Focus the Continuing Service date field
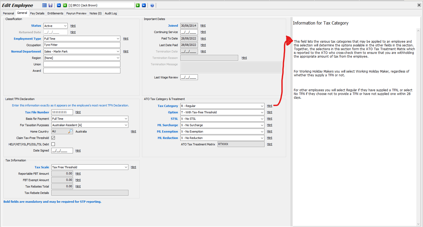423x227 pixels. (x=189, y=32)
